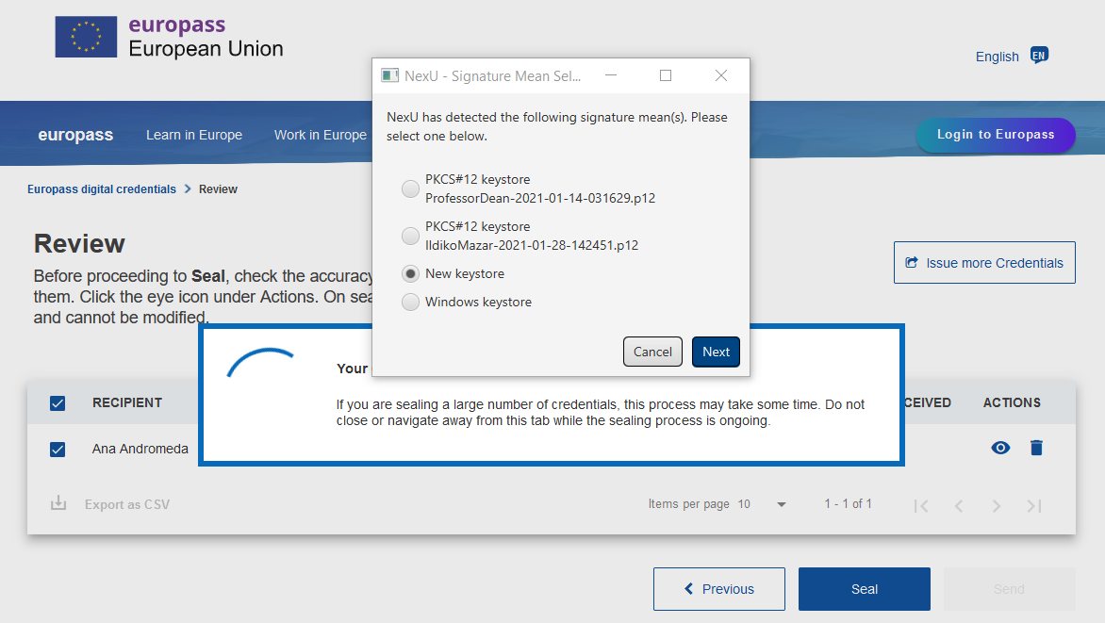Open Work in Europe menu

point(320,135)
